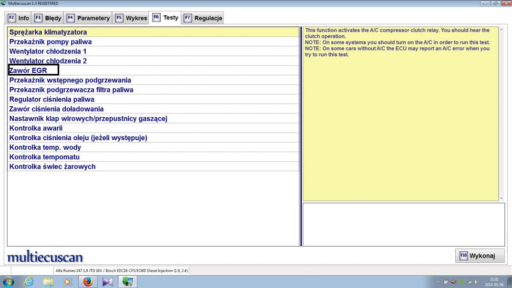Open the taskbar clock showing 21:01

(x=494, y=282)
